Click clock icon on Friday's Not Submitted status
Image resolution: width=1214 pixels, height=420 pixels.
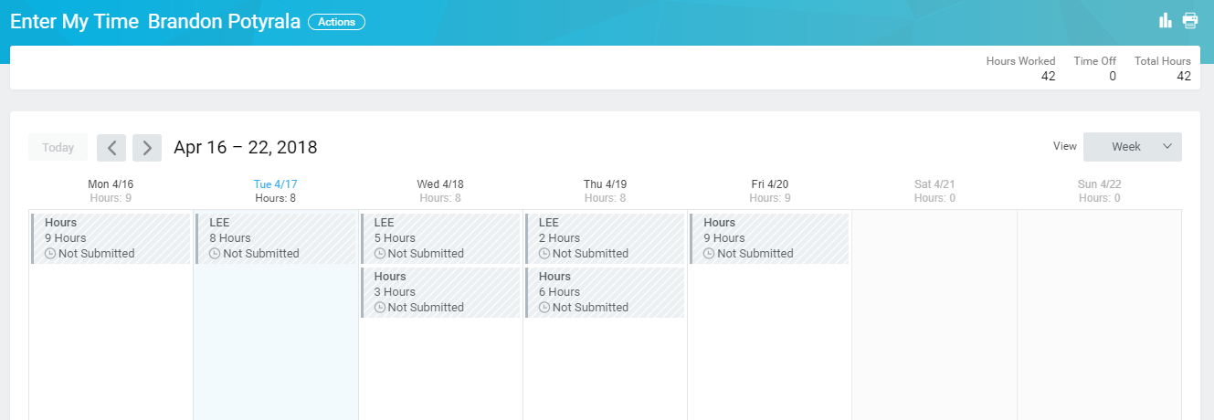[x=709, y=254]
